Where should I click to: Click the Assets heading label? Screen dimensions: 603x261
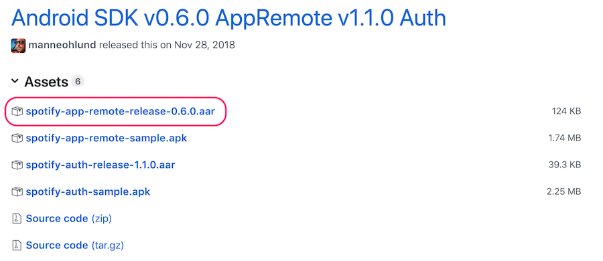(46, 82)
